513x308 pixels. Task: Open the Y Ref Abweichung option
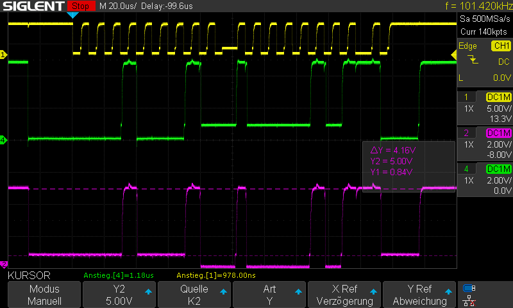(x=419, y=295)
